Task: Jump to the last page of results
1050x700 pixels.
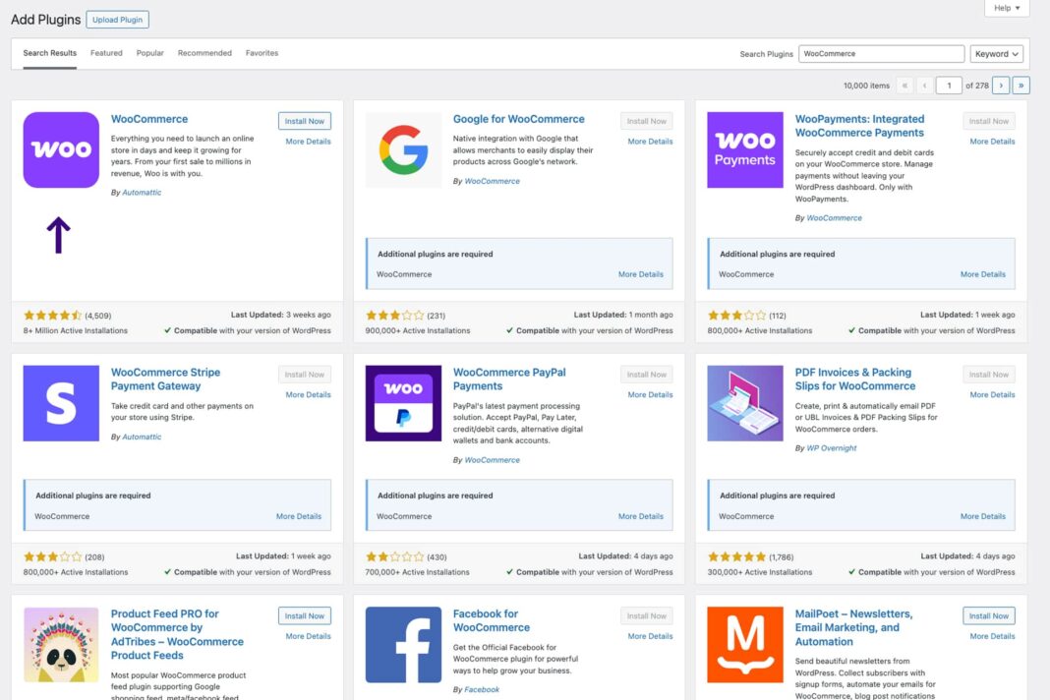Action: (1021, 86)
